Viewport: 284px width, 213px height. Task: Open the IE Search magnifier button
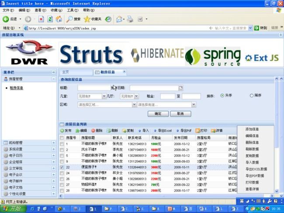73,19
